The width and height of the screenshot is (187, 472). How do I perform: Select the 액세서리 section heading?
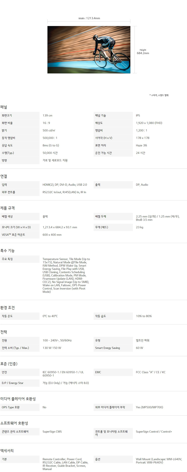tap(7, 451)
